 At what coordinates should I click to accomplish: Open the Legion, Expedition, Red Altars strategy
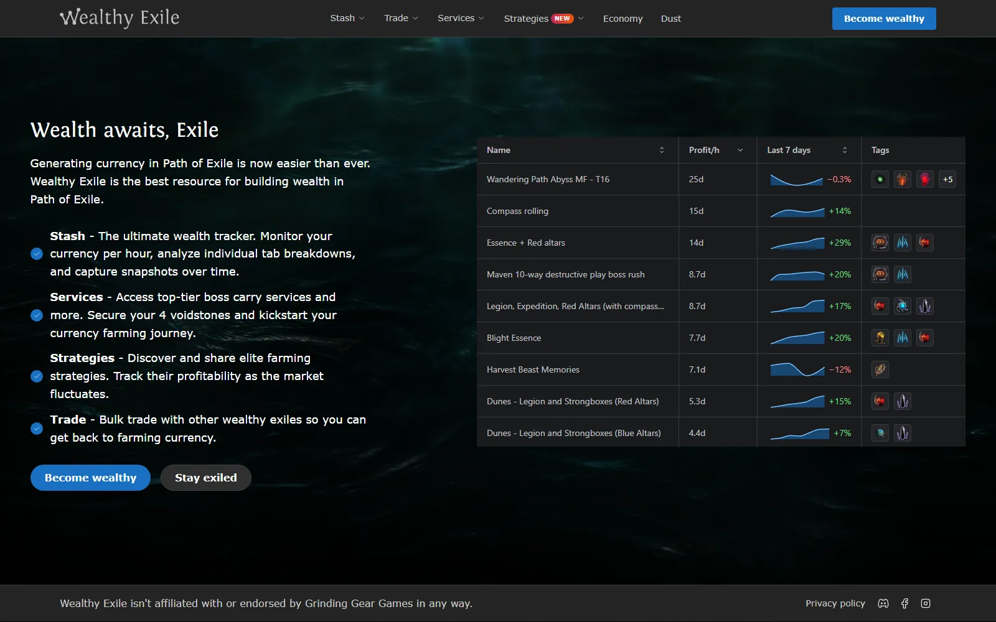[575, 306]
